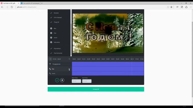Delete the layer with the trash icon
Viewport: 193px width, 108px height.
point(62,80)
